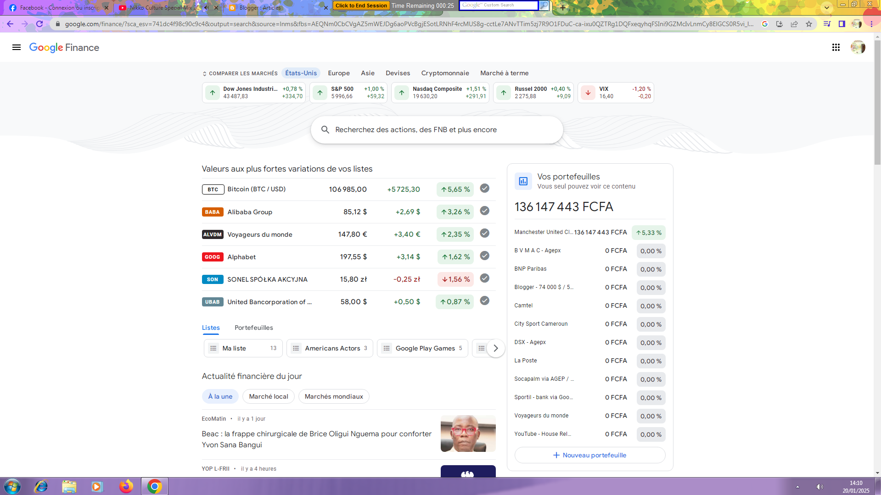Viewport: 881px width, 495px height.
Task: Reload the current page
Action: (x=39, y=24)
